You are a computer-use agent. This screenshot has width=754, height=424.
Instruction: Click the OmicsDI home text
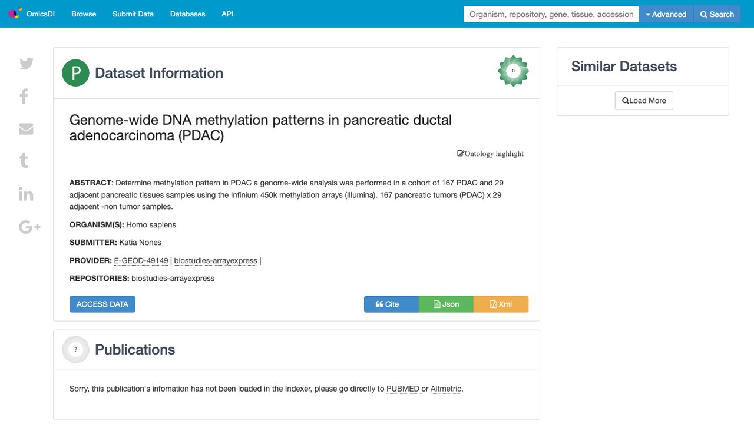pos(41,14)
